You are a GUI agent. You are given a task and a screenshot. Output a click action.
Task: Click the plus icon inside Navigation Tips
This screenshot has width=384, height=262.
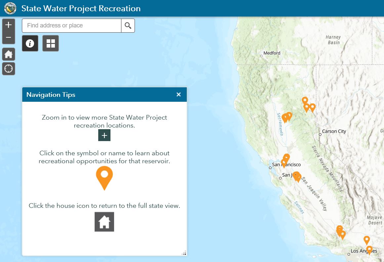(x=104, y=135)
